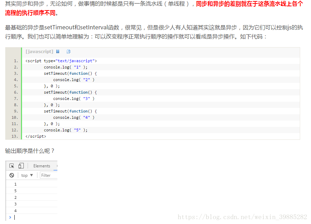
Task: Click console.log( "4" ) code line
Action: coord(73,117)
